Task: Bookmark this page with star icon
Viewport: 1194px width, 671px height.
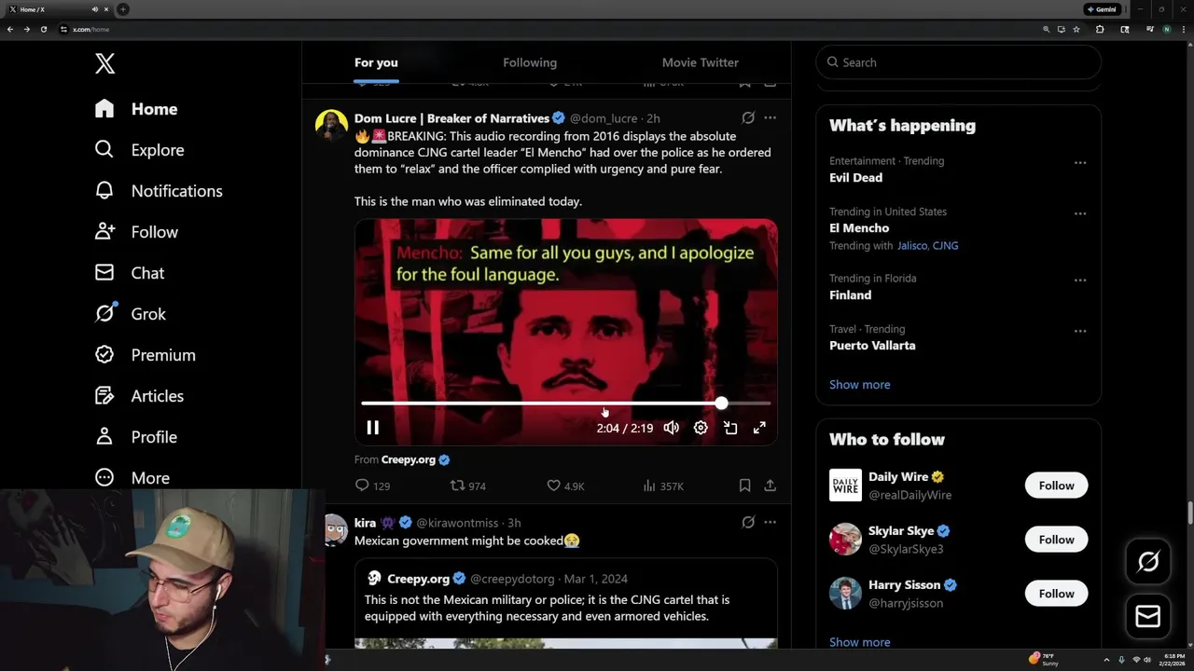Action: (x=1076, y=29)
